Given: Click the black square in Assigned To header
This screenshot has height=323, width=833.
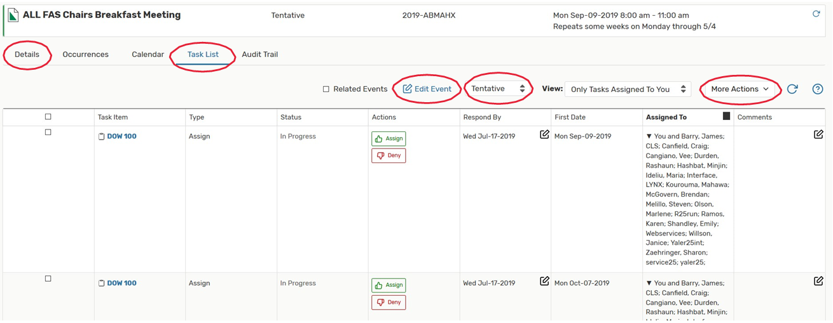Looking at the screenshot, I should (726, 116).
